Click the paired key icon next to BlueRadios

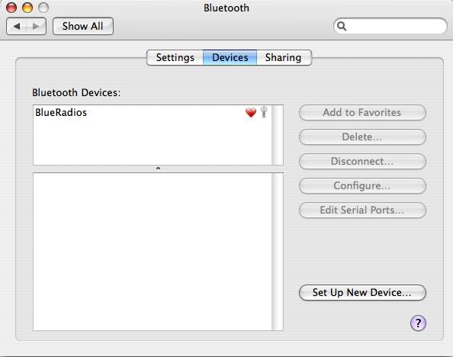pyautogui.click(x=264, y=112)
